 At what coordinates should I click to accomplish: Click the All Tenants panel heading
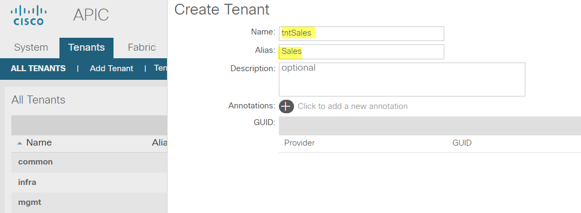click(38, 100)
